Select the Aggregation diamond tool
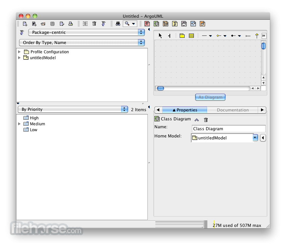The height and width of the screenshot is (245, 288). click(219, 36)
